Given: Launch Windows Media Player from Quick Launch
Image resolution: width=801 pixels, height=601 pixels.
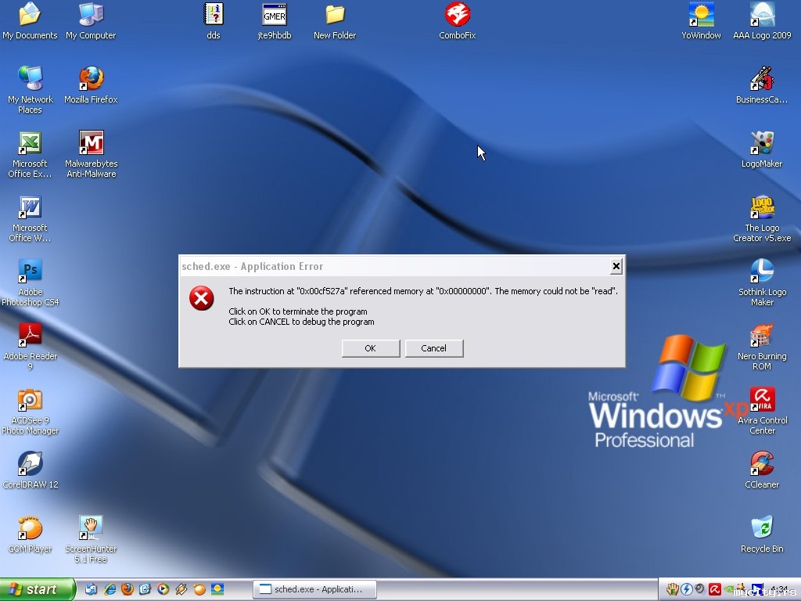Looking at the screenshot, I should [x=163, y=589].
